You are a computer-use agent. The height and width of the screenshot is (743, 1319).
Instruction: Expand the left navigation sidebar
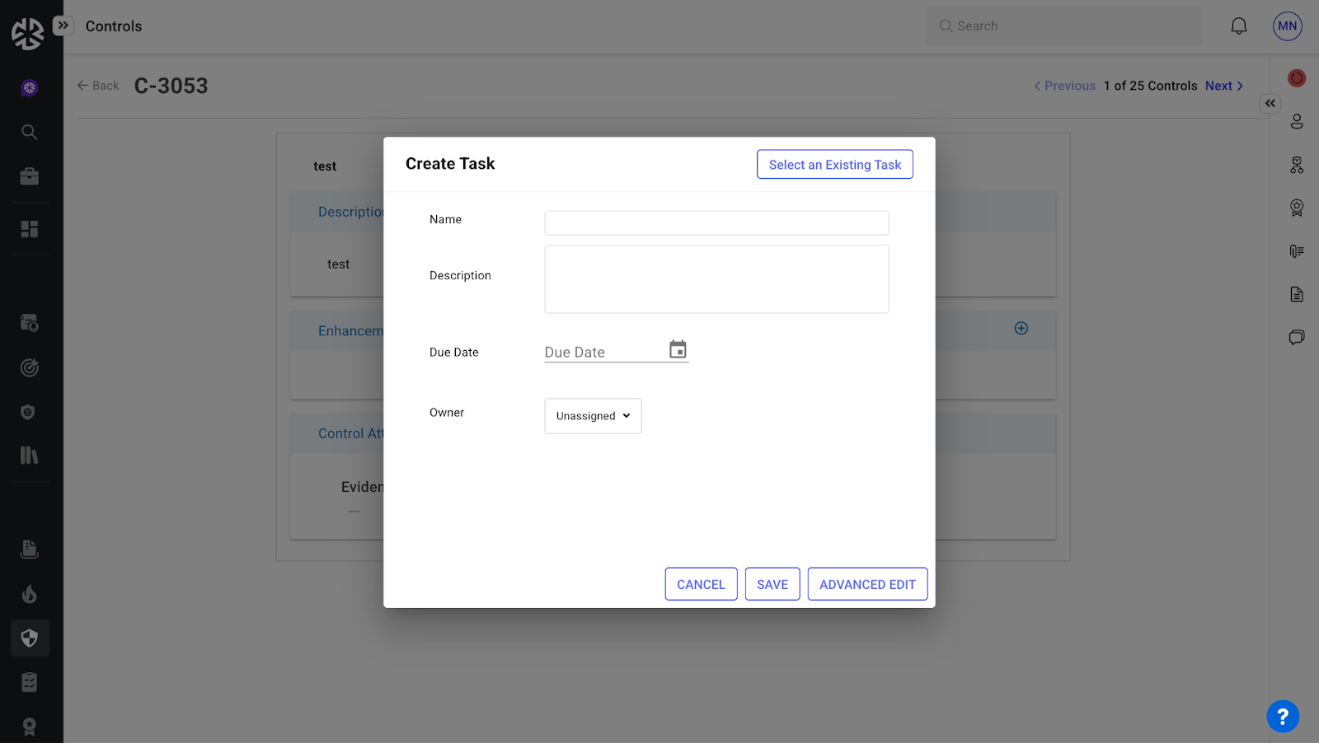(63, 26)
